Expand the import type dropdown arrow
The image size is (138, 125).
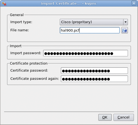click(125, 22)
